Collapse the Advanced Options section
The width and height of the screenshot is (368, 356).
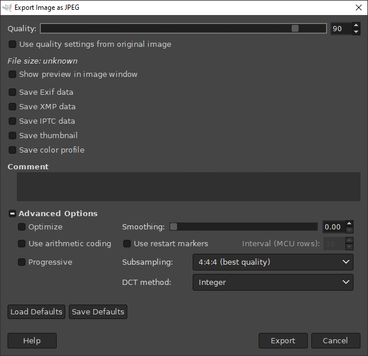coord(12,214)
